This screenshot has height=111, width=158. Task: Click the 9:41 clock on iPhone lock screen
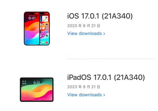click(x=32, y=18)
